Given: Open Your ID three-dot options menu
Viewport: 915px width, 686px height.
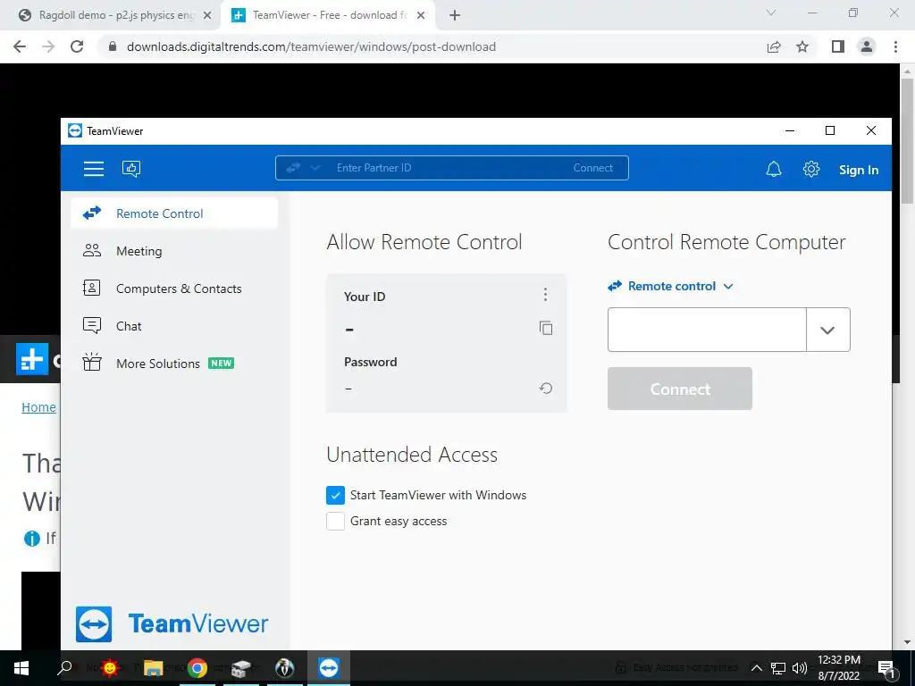Looking at the screenshot, I should [545, 295].
